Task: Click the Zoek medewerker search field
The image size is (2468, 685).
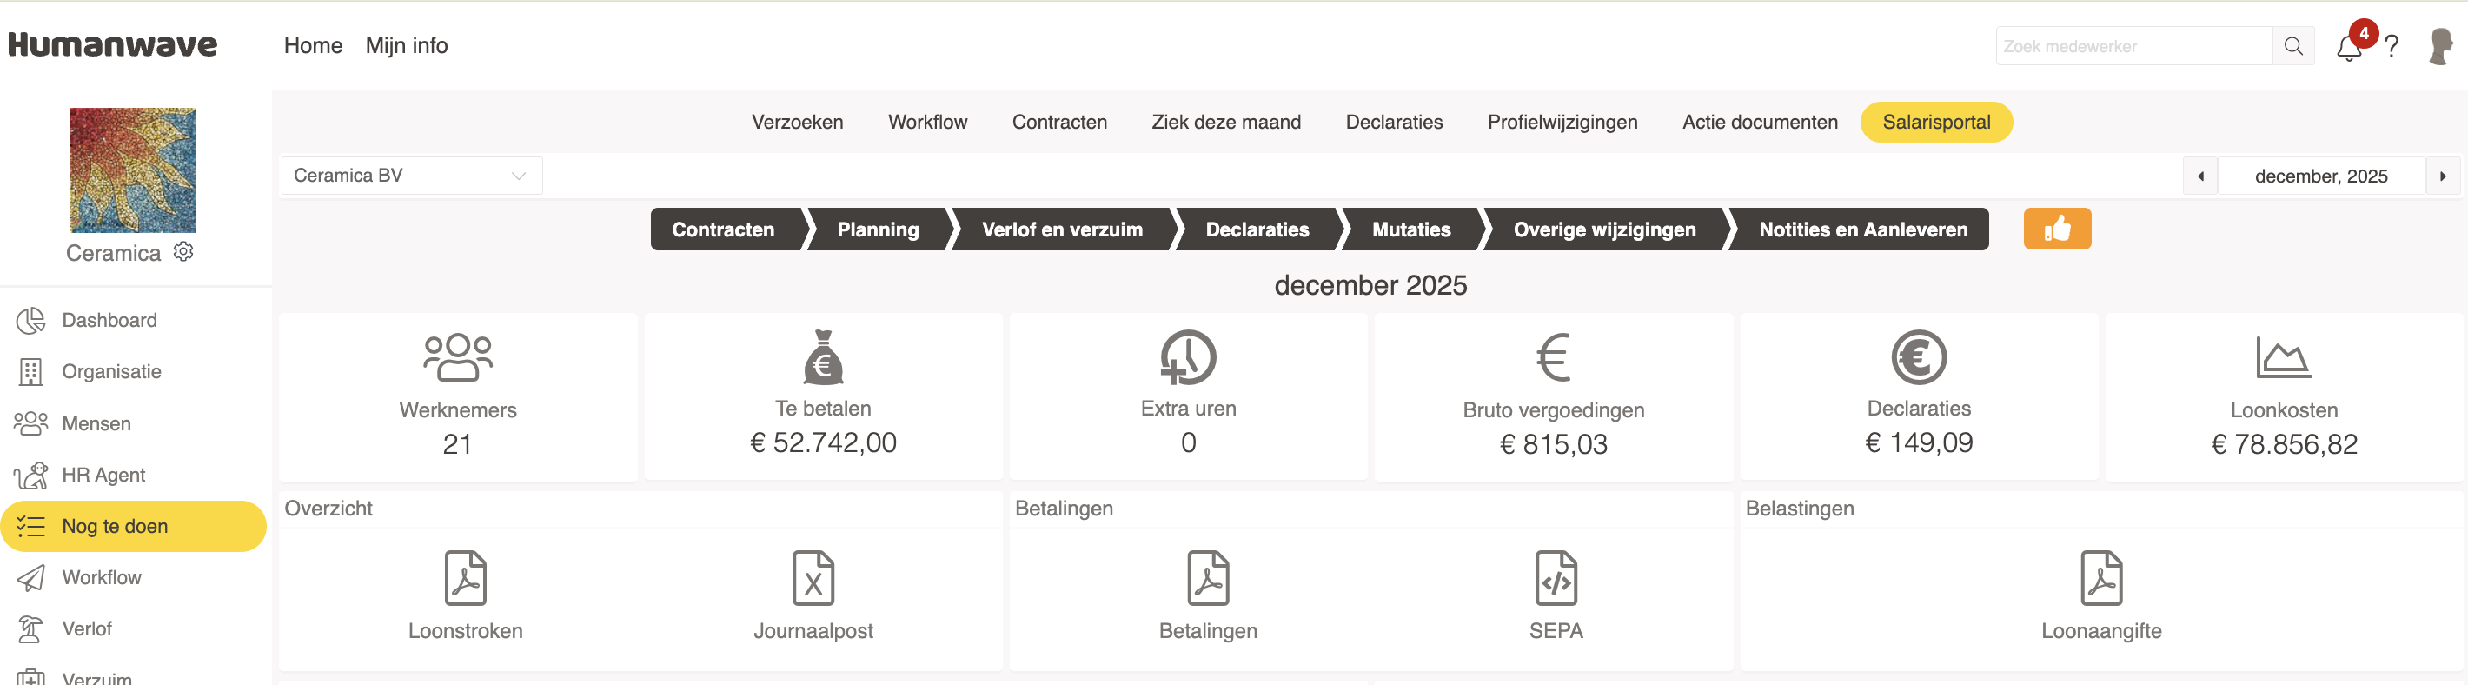Action: point(2133,46)
